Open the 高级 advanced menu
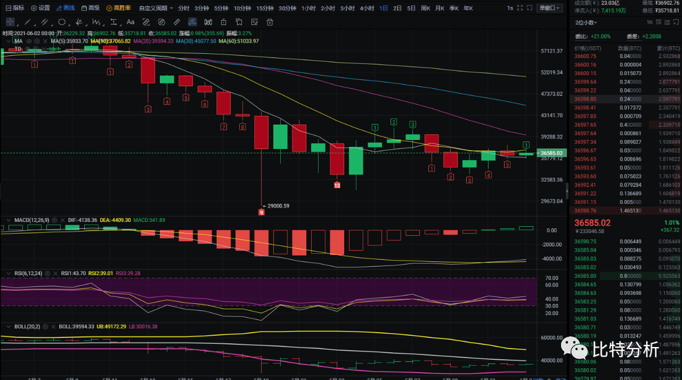 [90, 8]
